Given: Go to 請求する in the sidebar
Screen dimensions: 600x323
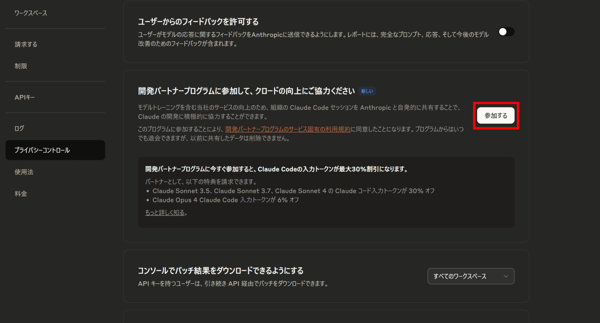Looking at the screenshot, I should (x=26, y=44).
